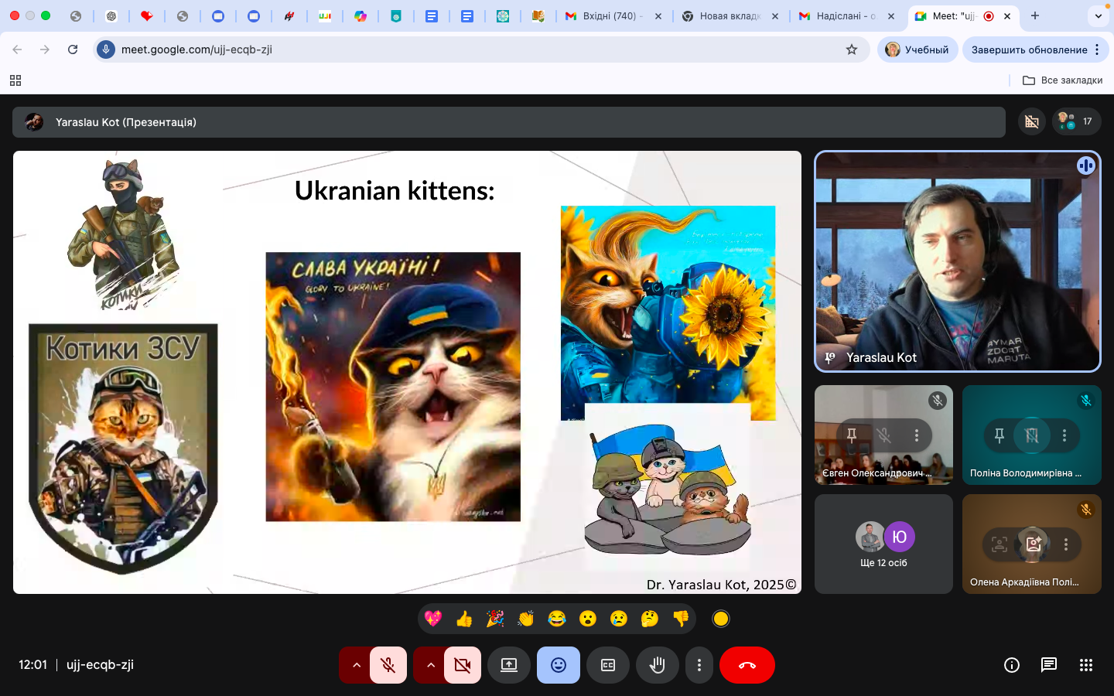
Task: Expand video settings chevron beside camera
Action: click(430, 665)
